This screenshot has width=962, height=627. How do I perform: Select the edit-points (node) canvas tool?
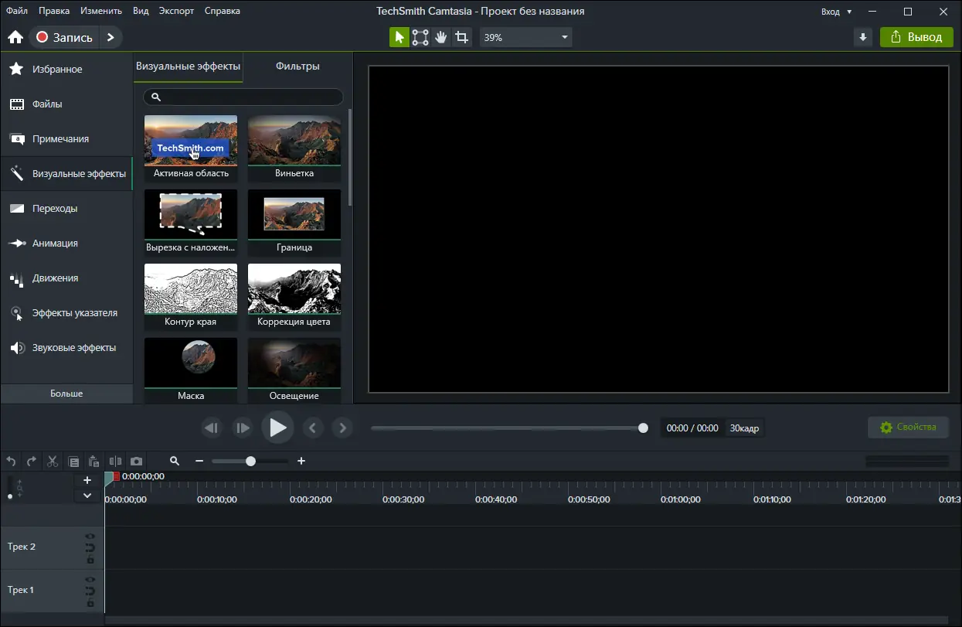(420, 37)
